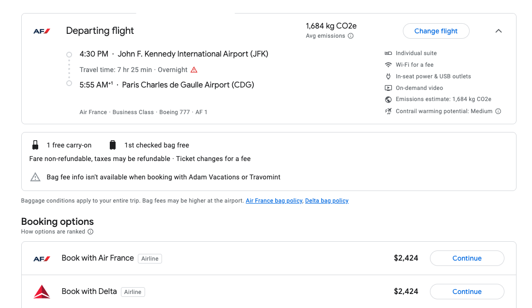Open the Air France bag policy link
Viewport: 532px width, 308px height.
click(x=274, y=200)
